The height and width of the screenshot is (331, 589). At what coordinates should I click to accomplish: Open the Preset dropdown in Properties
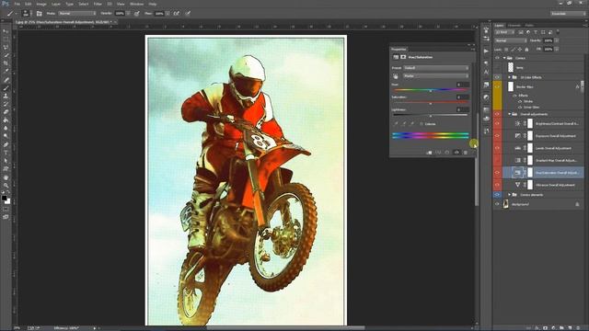(436, 68)
